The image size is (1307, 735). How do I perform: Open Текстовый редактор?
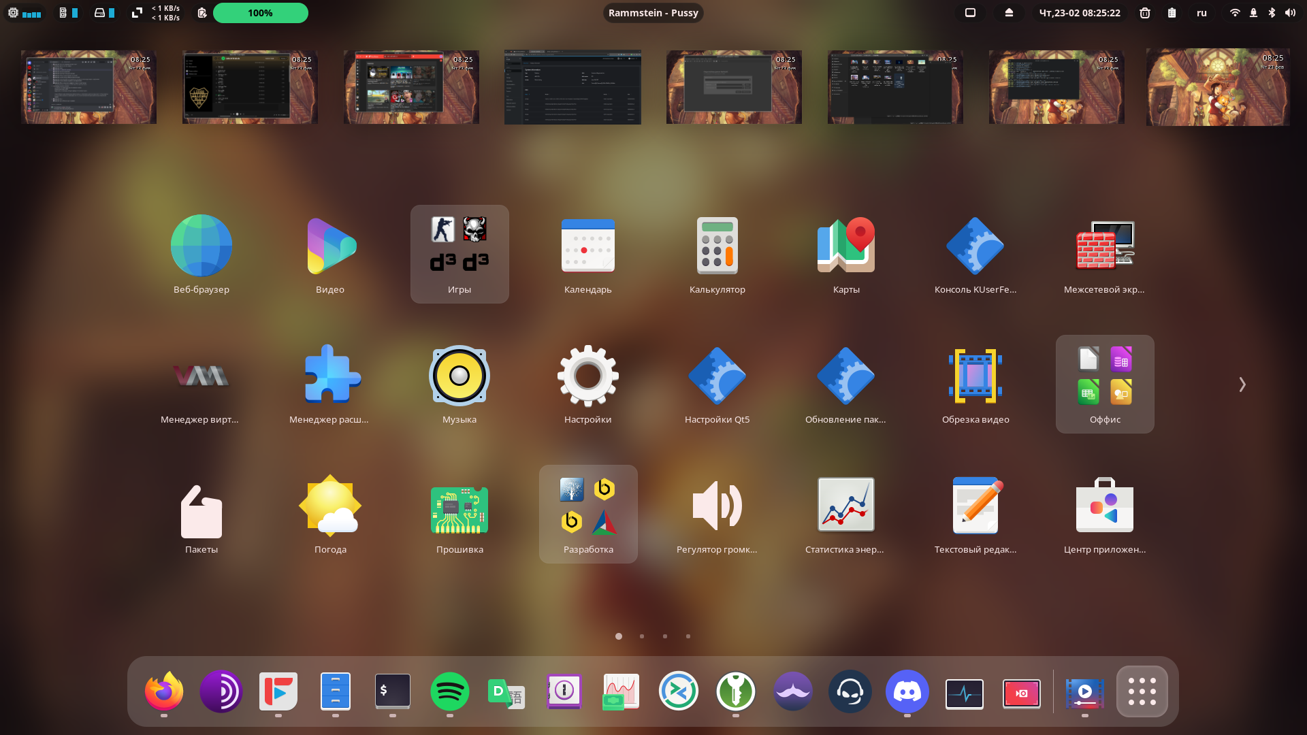[975, 514]
